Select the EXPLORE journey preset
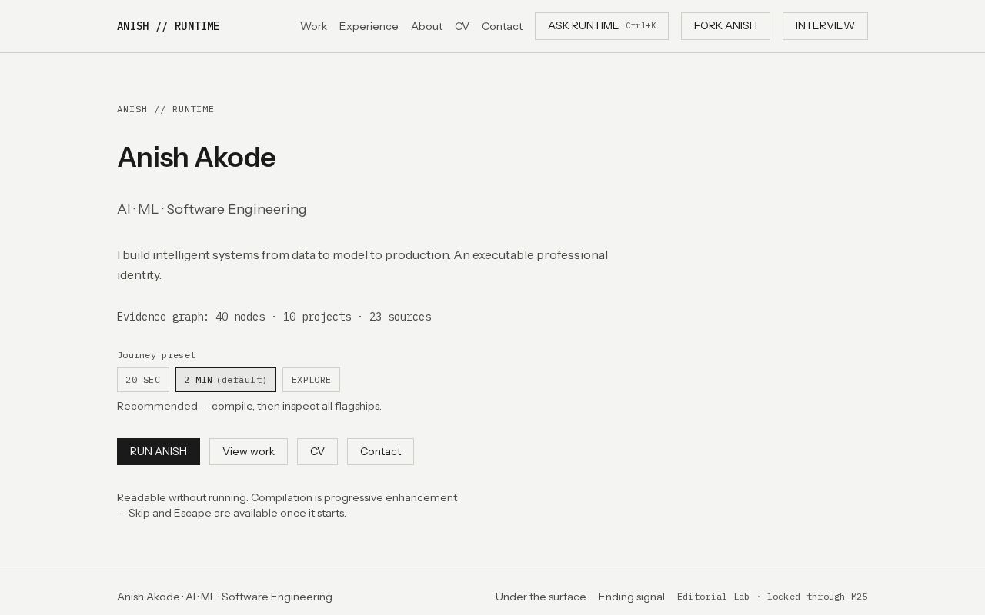985x615 pixels. [x=311, y=380]
